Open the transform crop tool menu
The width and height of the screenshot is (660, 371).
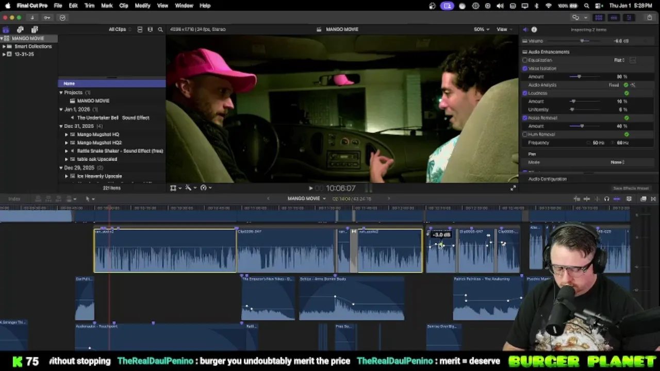coord(175,188)
